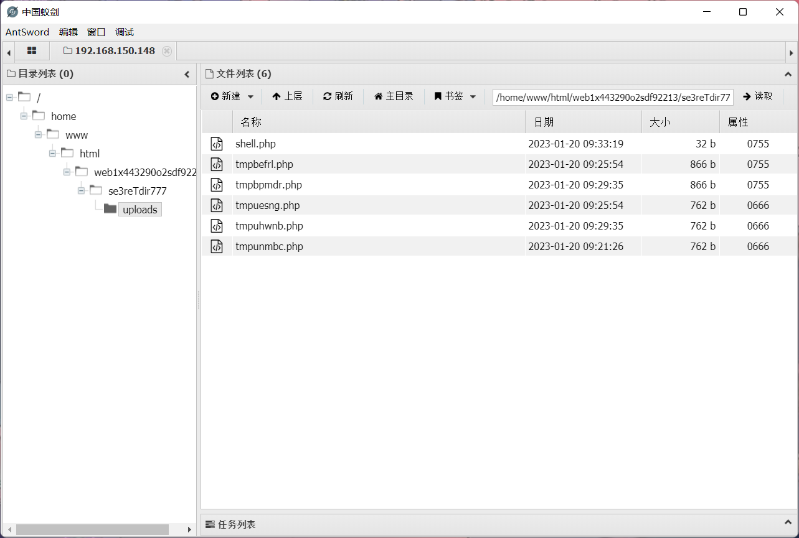799x538 pixels.
Task: Click the tmpbpmdr.php file icon
Action: pos(217,185)
